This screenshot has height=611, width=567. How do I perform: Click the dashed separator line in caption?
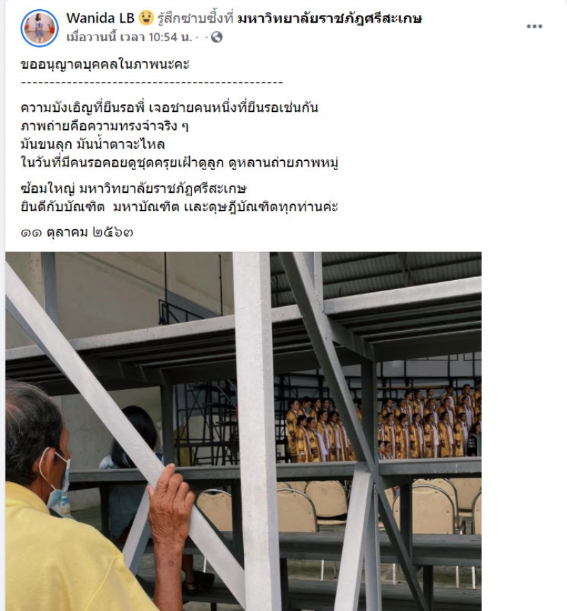152,83
